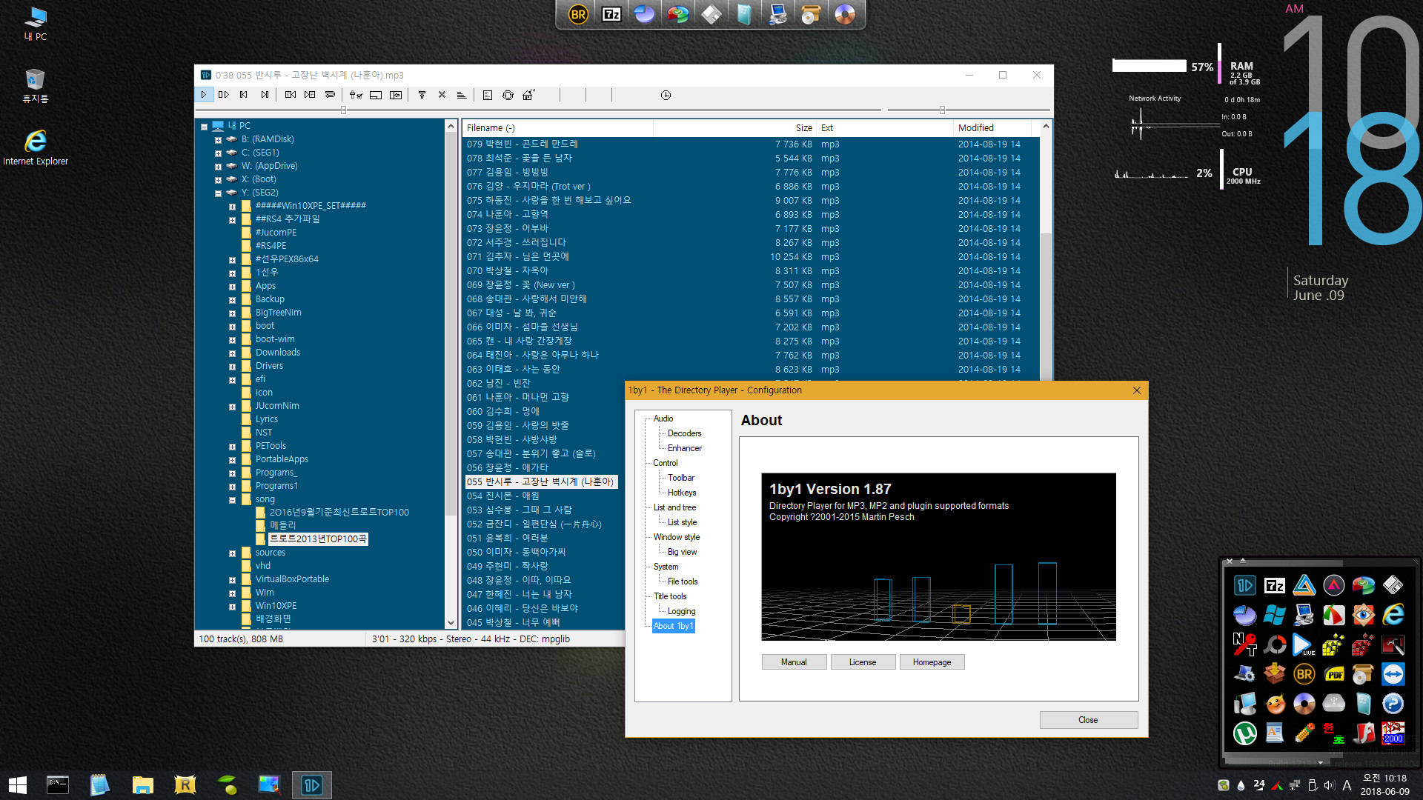Screen dimensions: 1423x800
Task: Expand the B: (RAMDisk) drive node
Action: coord(218,140)
